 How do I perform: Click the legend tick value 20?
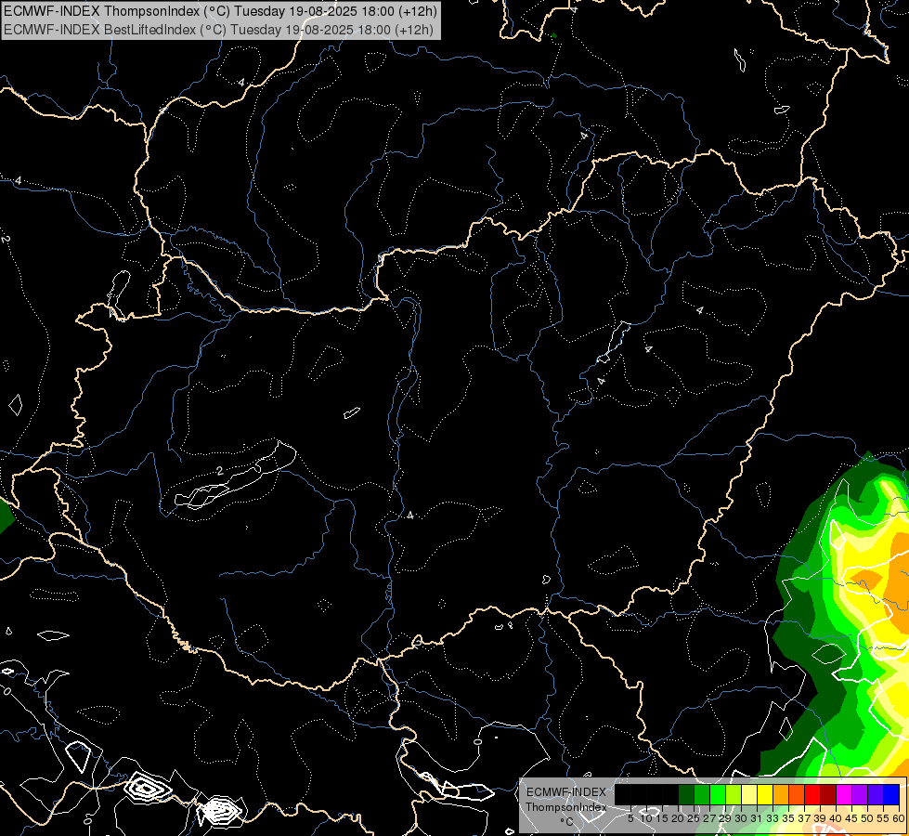pos(678,818)
